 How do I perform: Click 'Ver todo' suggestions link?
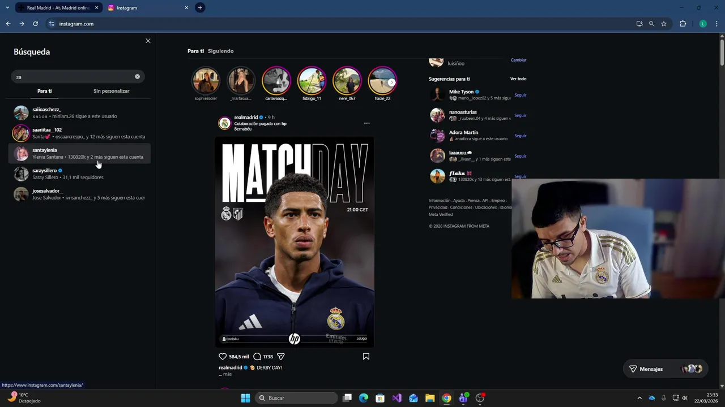(x=518, y=79)
